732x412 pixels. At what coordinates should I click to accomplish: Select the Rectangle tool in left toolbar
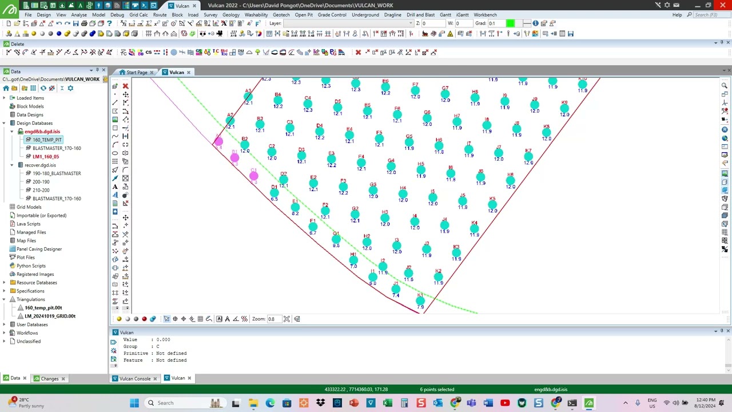point(115,128)
